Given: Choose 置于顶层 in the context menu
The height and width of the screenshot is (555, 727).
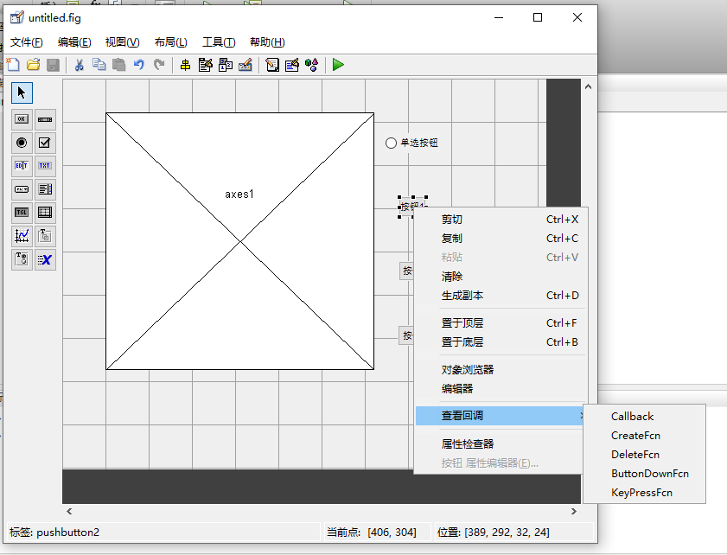Looking at the screenshot, I should 501,322.
